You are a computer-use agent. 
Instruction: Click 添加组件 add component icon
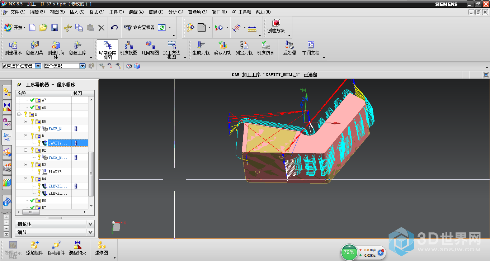coord(34,248)
